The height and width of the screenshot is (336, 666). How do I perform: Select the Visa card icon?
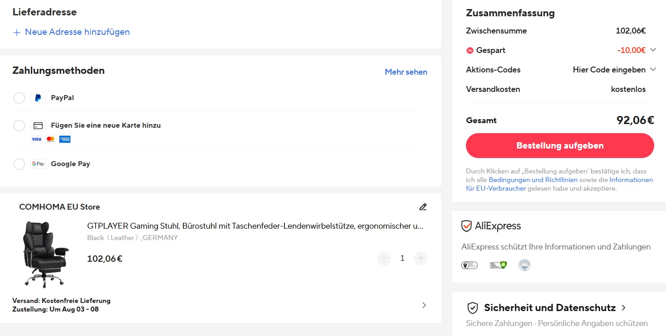tap(36, 139)
